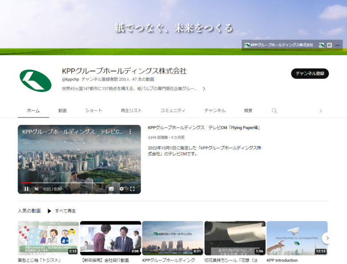
Task: Click the channel search magnifier icon
Action: click(x=274, y=111)
